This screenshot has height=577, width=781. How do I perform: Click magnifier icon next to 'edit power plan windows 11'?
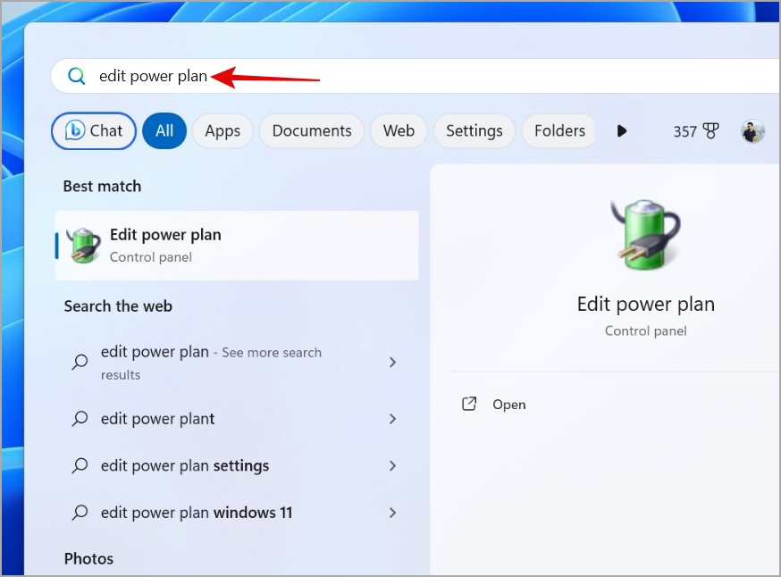(x=80, y=513)
